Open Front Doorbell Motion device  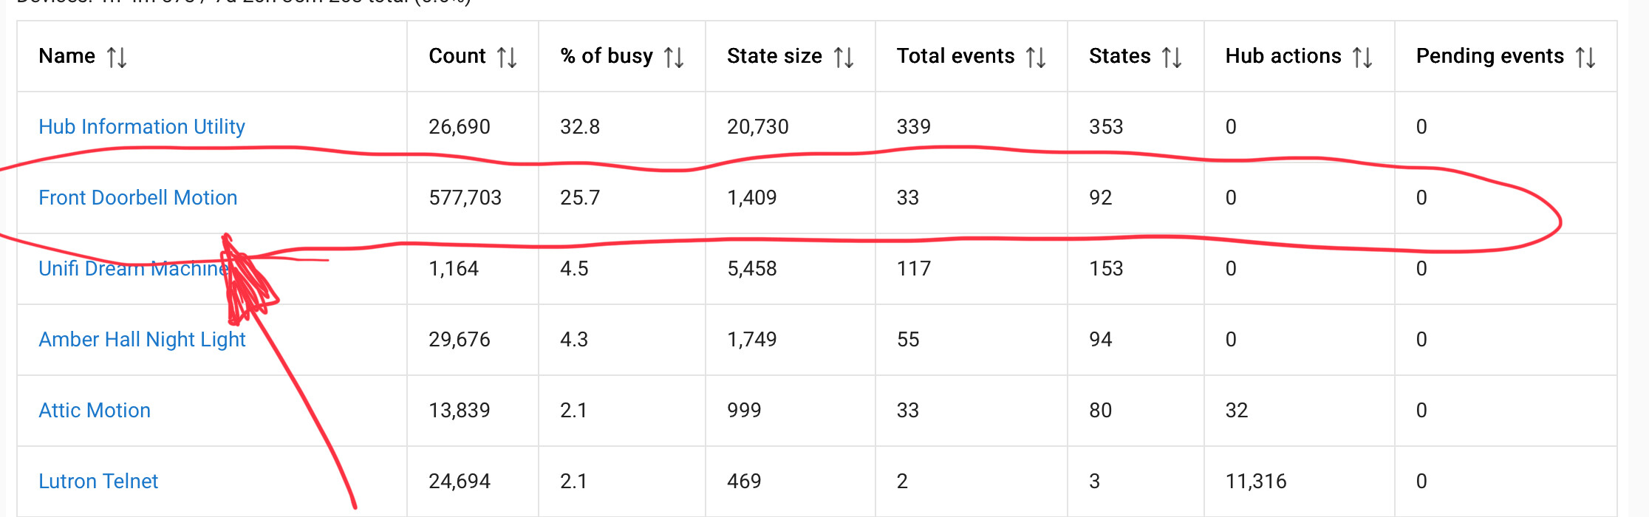(138, 198)
